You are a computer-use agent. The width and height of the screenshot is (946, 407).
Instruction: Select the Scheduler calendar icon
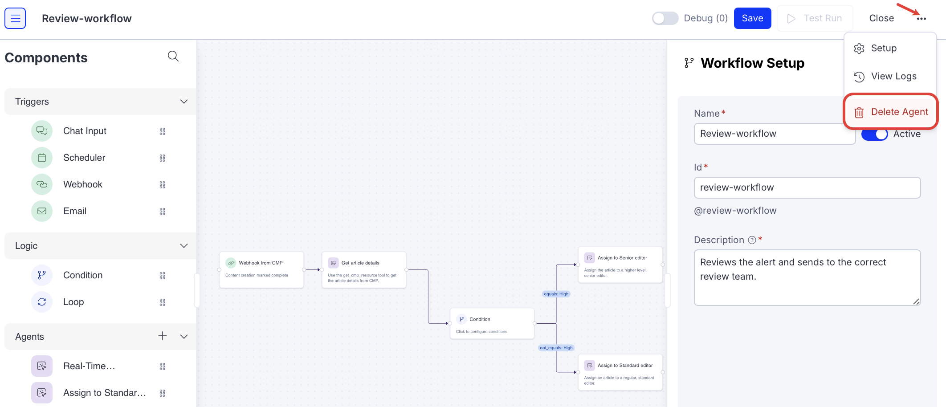(x=42, y=158)
